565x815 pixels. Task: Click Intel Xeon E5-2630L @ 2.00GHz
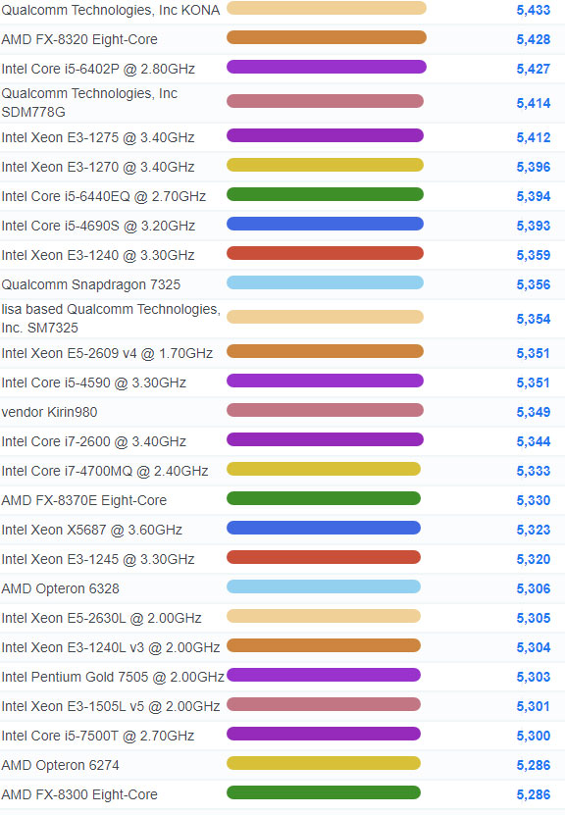coord(102,618)
